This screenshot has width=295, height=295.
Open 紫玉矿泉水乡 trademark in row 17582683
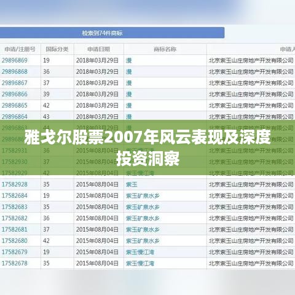143,207
